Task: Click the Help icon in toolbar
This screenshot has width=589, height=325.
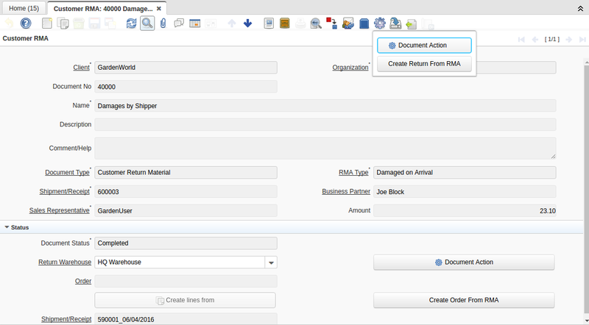Action: pyautogui.click(x=26, y=24)
